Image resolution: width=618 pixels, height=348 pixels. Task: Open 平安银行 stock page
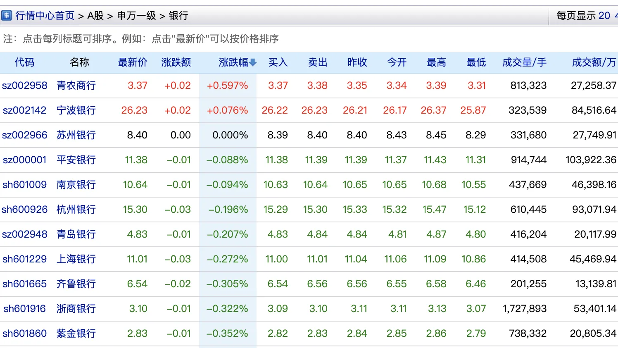[x=76, y=160]
